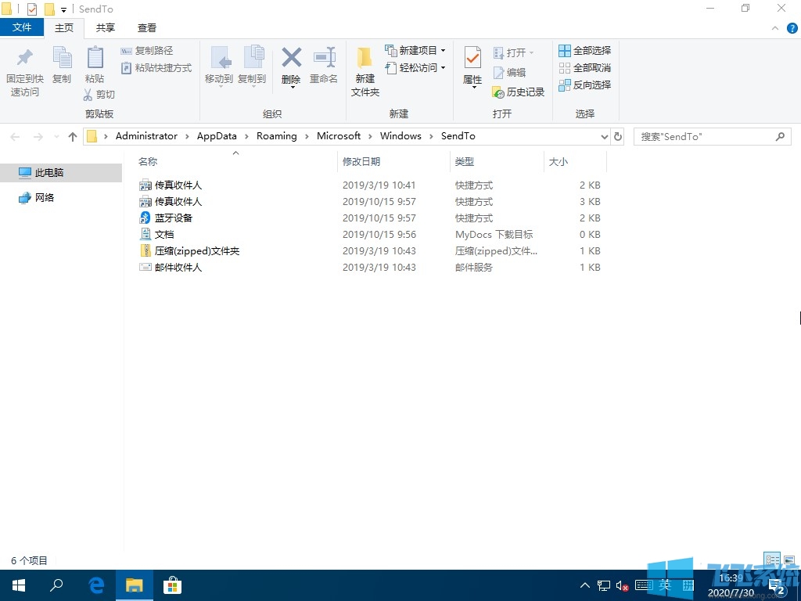Screen dimensions: 801x601
Task: Unmute the system volume in tray
Action: click(x=621, y=585)
